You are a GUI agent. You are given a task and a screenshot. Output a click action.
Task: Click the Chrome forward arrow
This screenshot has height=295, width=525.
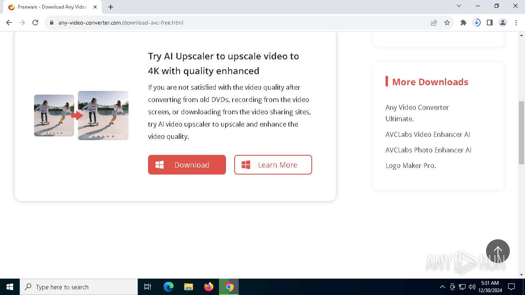tap(22, 23)
